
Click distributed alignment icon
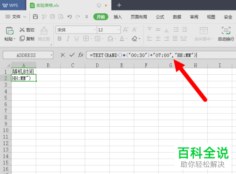tap(184, 38)
